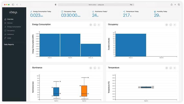
Task: Toggle the Safari sidebar button
Action: (13, 5)
